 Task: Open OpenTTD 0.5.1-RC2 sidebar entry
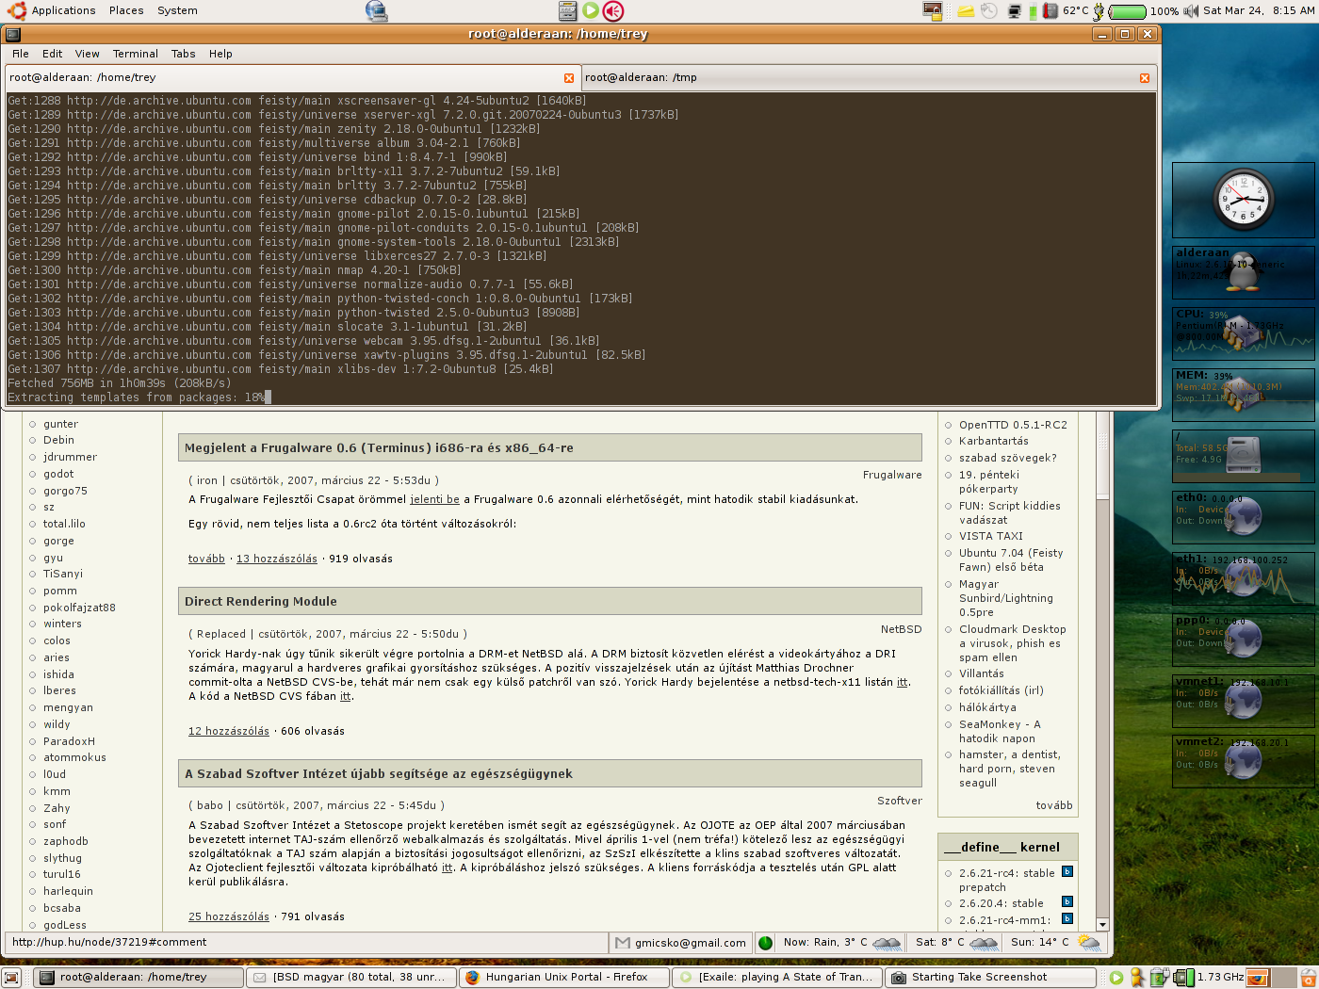coord(1014,425)
